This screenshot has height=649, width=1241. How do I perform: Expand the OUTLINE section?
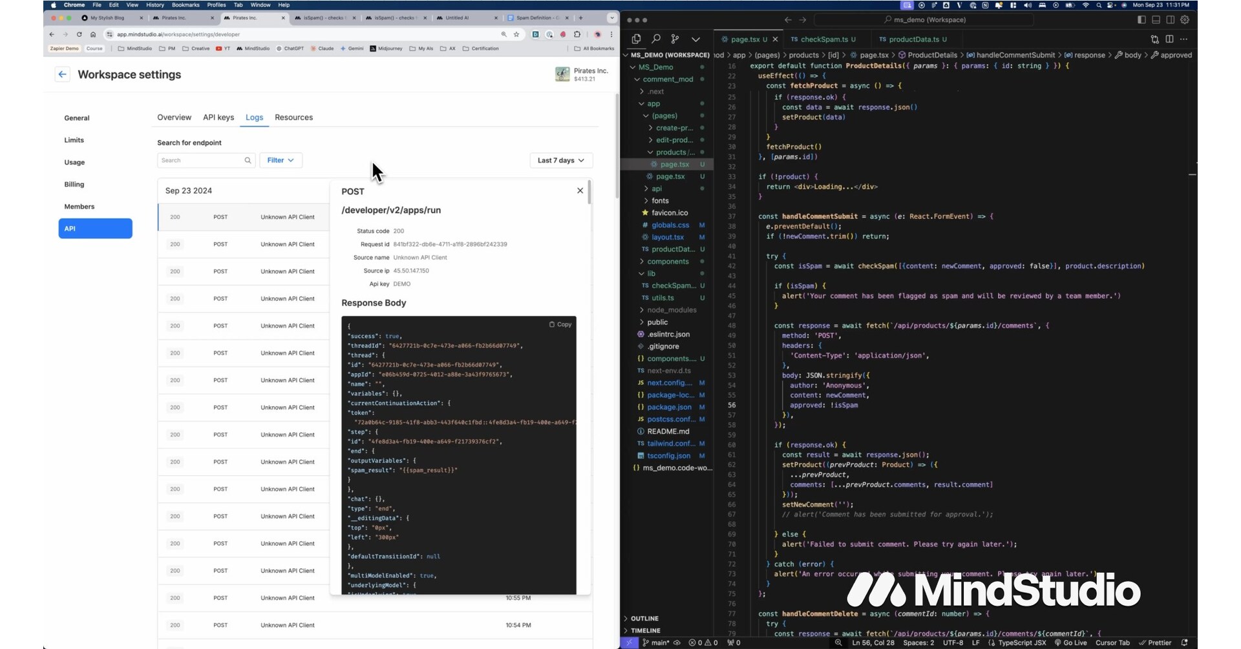click(x=644, y=618)
